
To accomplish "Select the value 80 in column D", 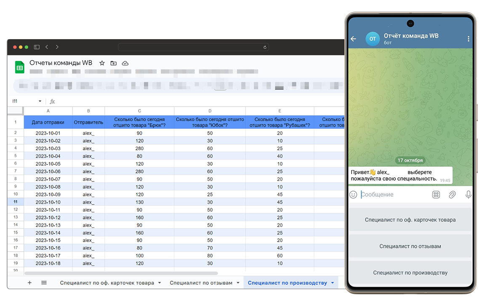I will tap(210, 255).
